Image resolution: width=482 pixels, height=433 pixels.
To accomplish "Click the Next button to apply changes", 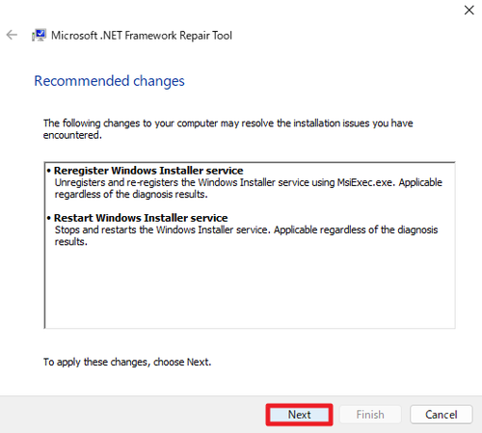I will click(x=299, y=415).
